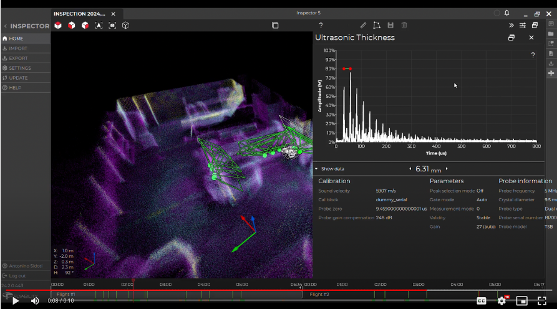Viewport: 557px width, 309px height.
Task: Select the top view cube icon
Action: click(x=58, y=25)
